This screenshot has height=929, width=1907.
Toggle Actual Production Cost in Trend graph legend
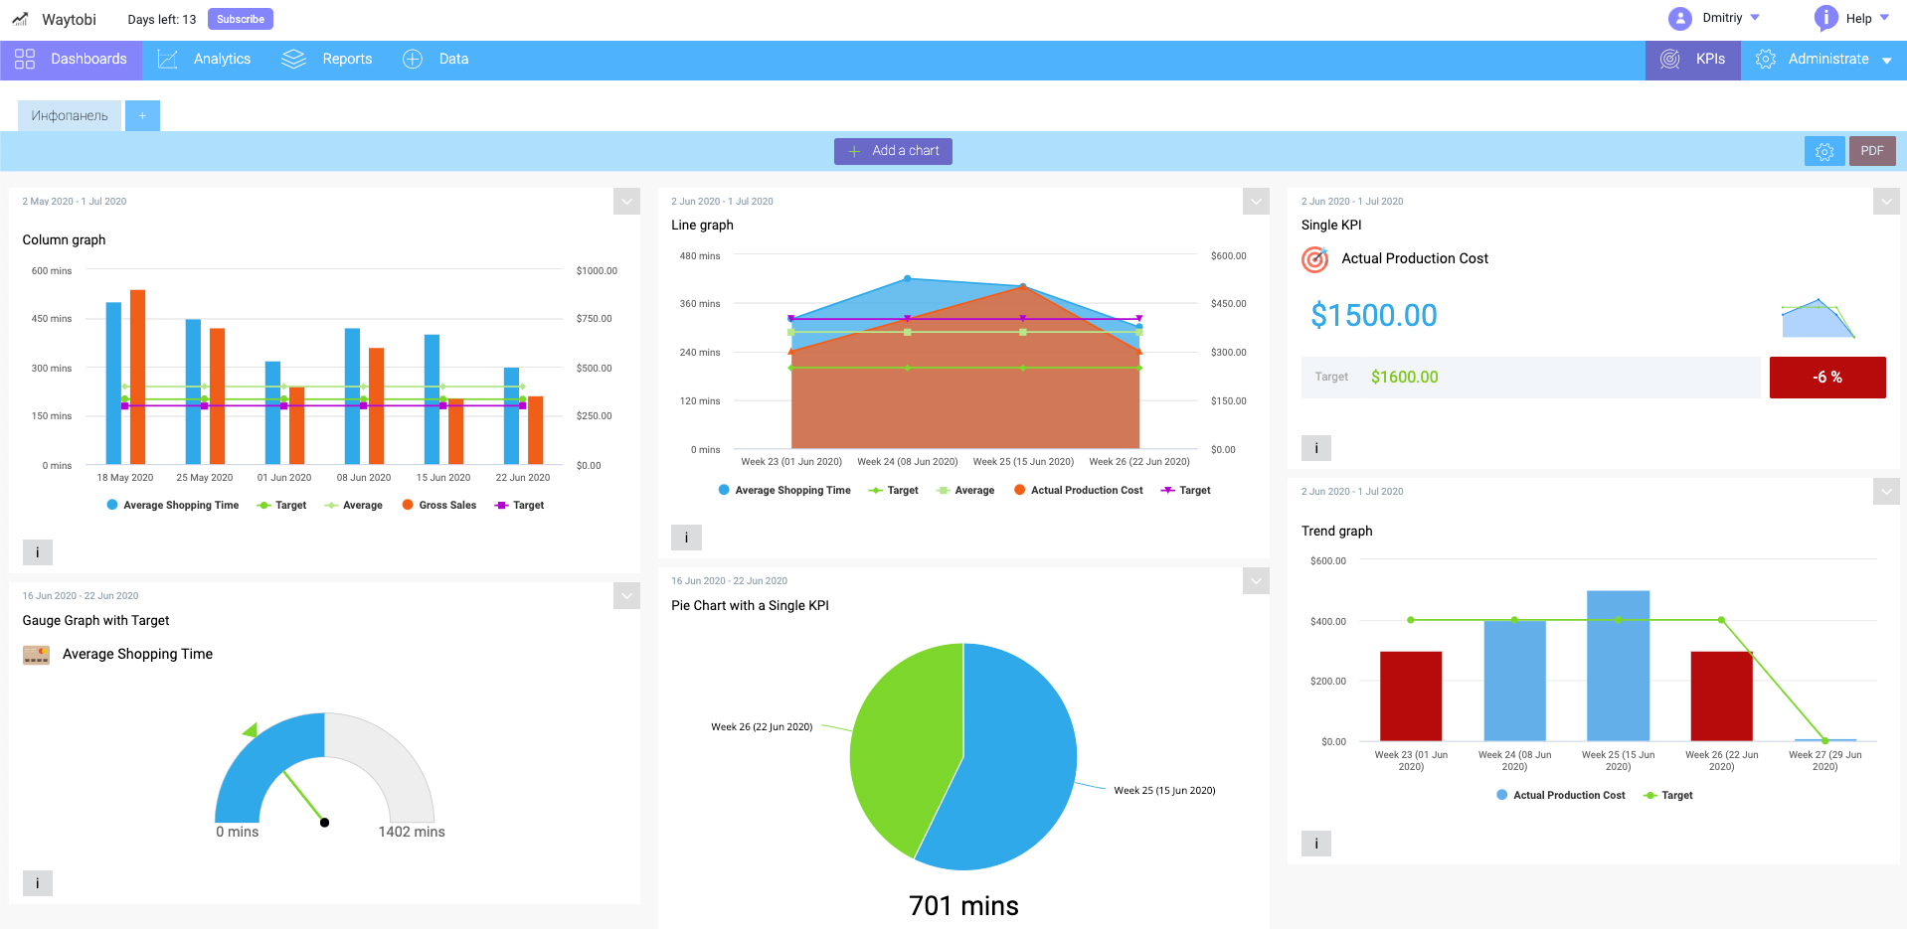pos(1560,796)
